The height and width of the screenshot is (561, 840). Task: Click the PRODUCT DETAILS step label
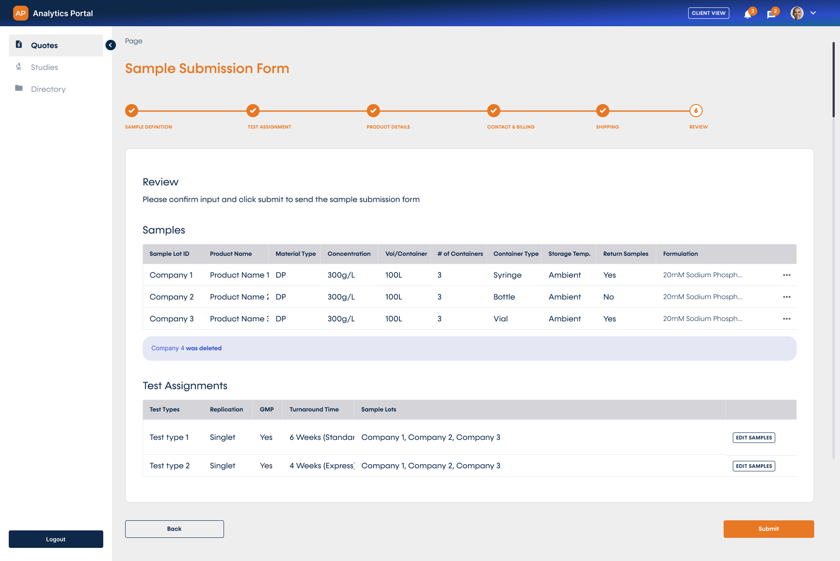(388, 127)
